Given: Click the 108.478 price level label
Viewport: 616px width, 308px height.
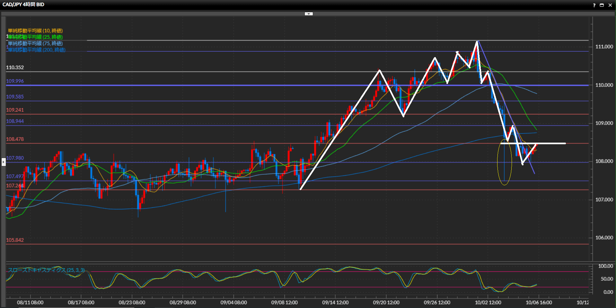Looking at the screenshot, I should point(15,139).
